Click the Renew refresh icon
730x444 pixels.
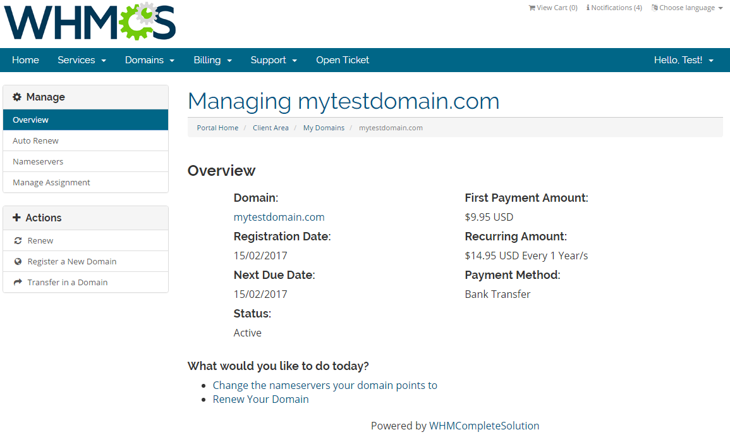pyautogui.click(x=18, y=240)
